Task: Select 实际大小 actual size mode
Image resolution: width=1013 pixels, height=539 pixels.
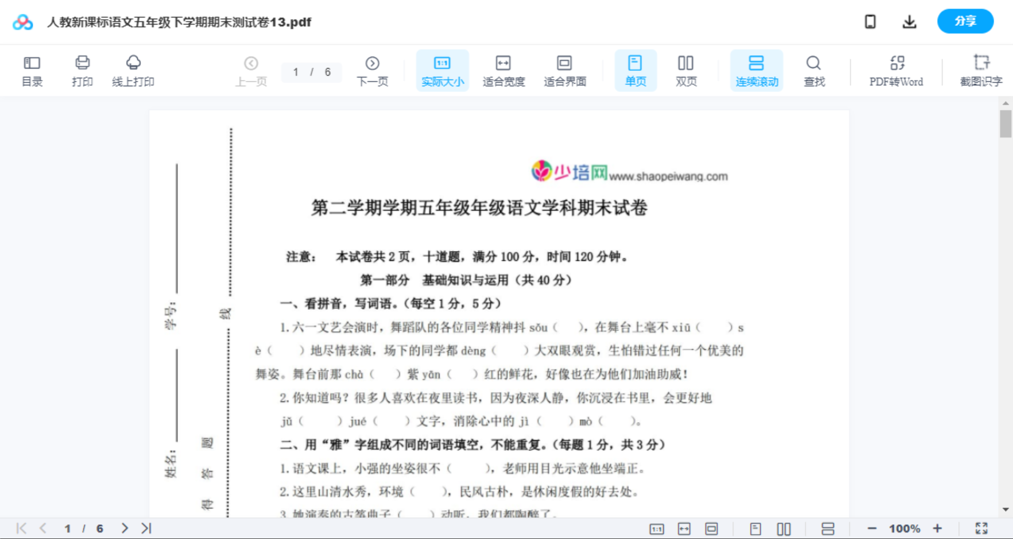Action: (442, 70)
